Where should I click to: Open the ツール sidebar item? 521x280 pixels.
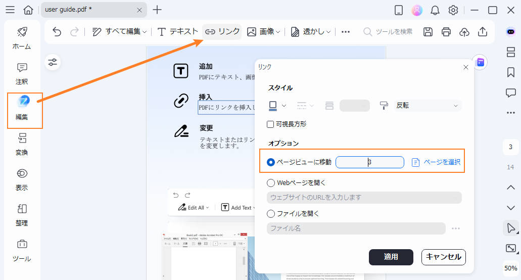pyautogui.click(x=22, y=251)
